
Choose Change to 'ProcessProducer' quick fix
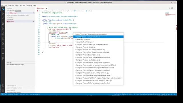[98, 80]
